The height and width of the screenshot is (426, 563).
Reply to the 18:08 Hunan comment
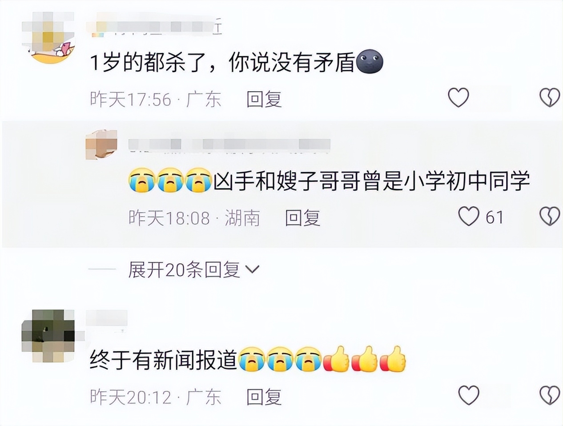[302, 218]
